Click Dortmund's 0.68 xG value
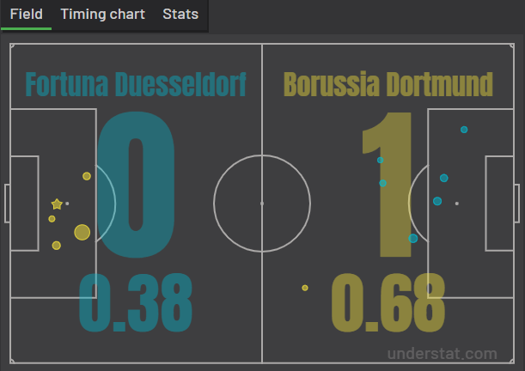 (x=388, y=303)
